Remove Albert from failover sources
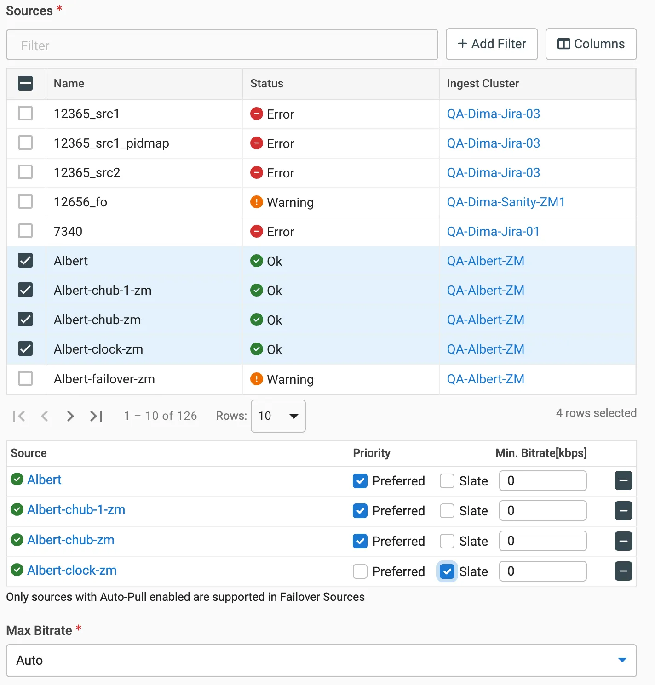 point(623,481)
